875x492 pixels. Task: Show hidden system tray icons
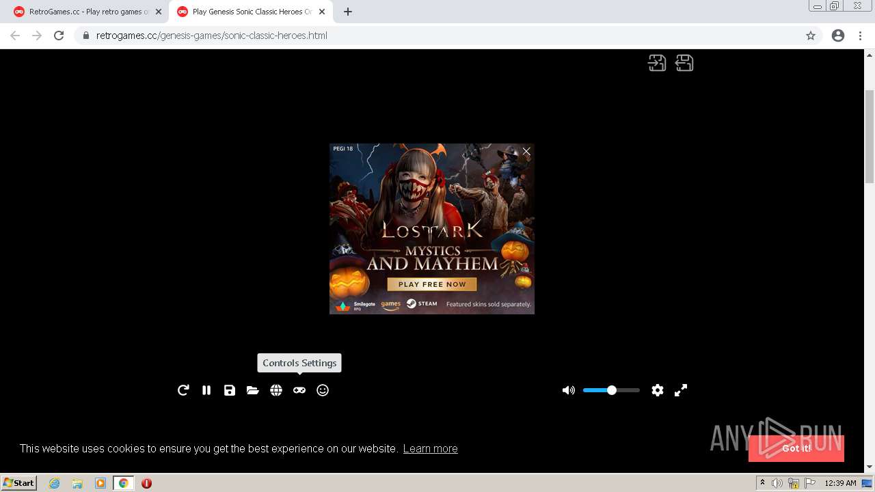[x=762, y=483]
